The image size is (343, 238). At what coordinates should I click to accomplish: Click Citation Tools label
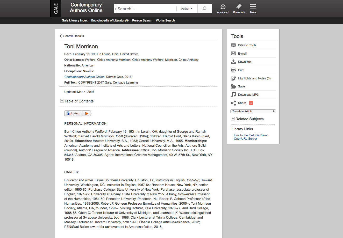247,45
